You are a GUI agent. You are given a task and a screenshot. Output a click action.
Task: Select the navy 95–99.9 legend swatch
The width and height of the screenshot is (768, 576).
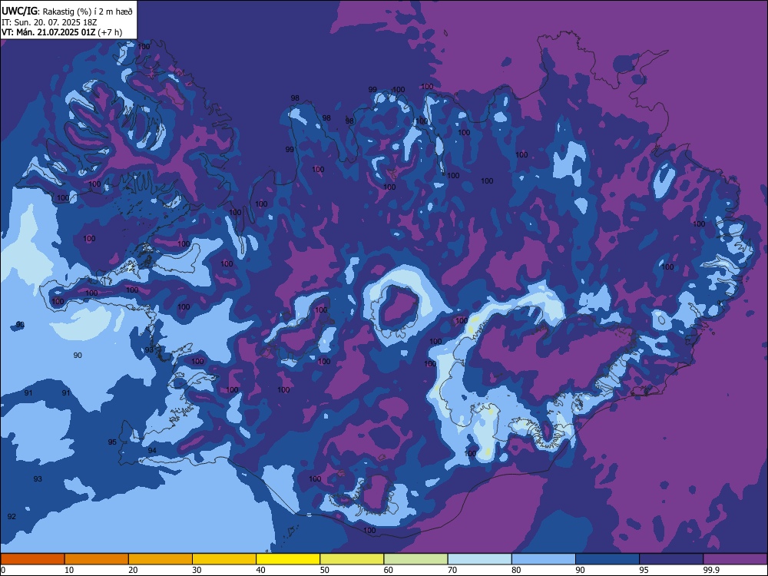pos(671,559)
